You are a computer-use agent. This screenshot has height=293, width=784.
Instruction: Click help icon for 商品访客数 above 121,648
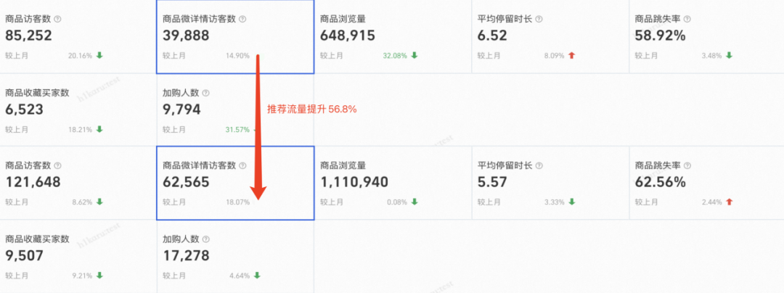click(57, 165)
